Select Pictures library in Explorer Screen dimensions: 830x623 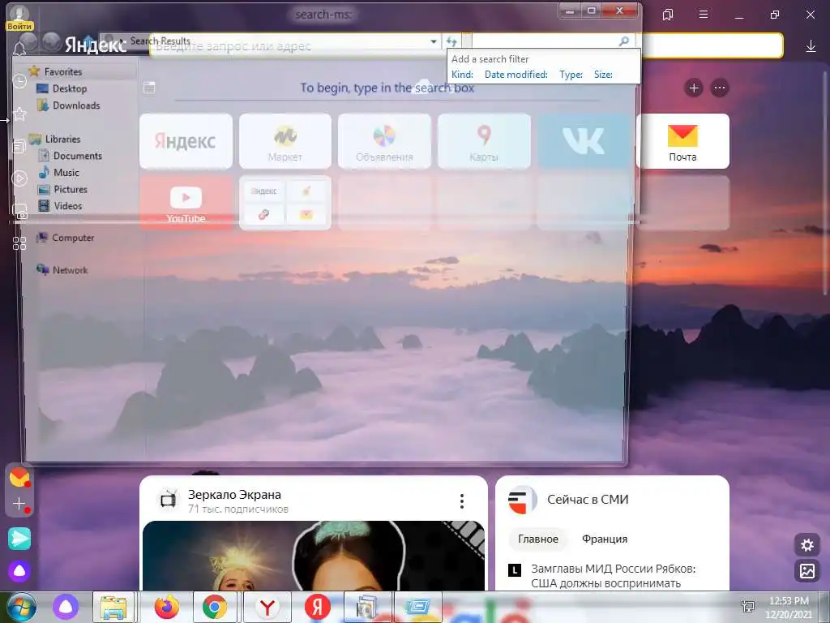coord(71,189)
